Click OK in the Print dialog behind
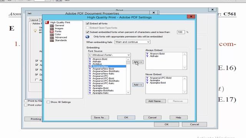 [166, 124]
